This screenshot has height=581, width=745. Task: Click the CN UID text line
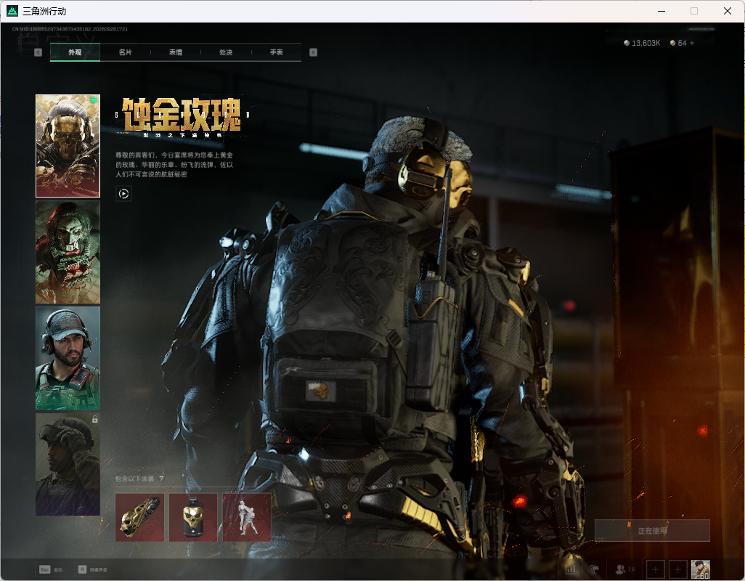70,29
